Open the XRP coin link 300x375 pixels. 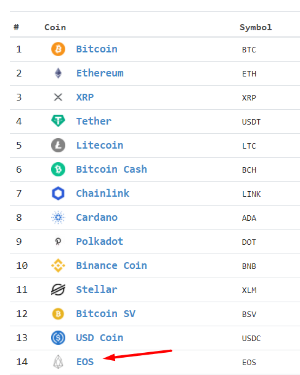click(x=85, y=97)
